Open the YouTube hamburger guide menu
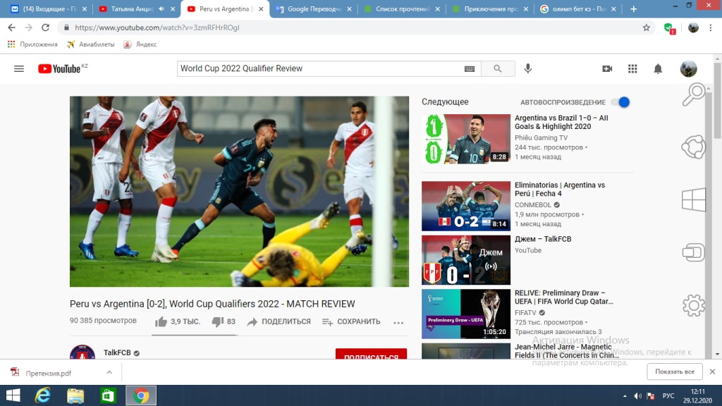 (19, 68)
